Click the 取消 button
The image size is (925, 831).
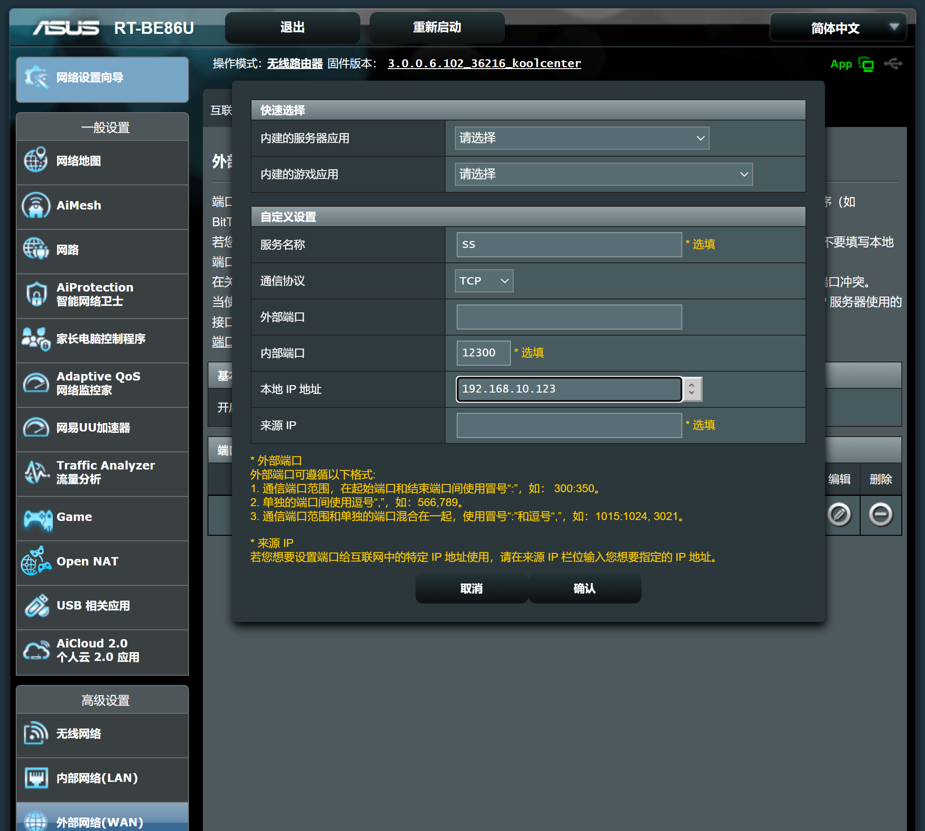[x=472, y=589]
